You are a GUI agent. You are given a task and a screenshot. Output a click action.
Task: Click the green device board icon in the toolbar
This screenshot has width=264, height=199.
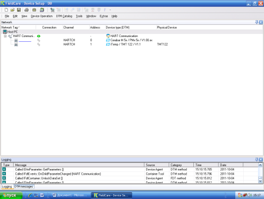[42, 10]
